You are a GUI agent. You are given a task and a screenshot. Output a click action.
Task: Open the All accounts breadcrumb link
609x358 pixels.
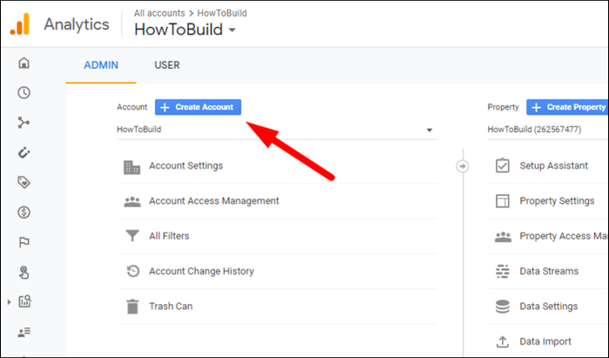tap(159, 13)
